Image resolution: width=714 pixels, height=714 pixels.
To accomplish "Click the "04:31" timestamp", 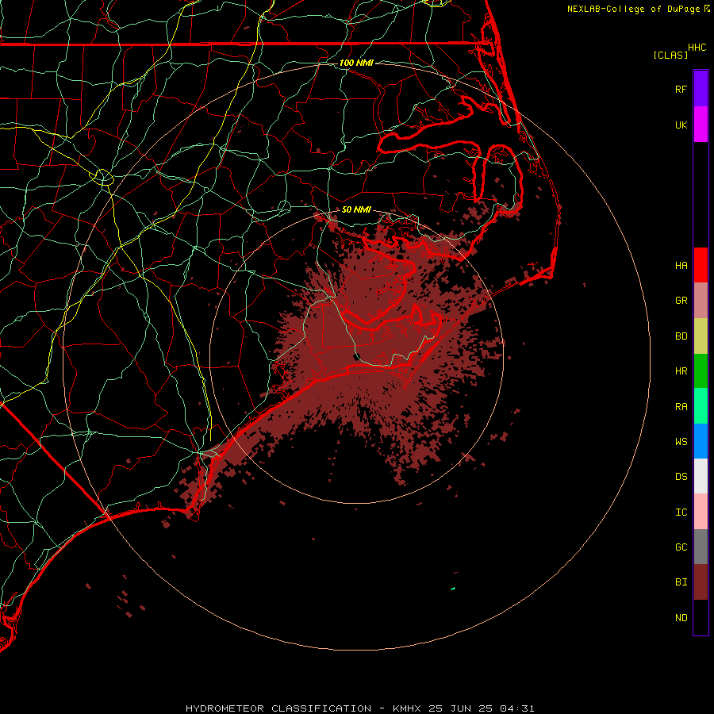I will [516, 708].
